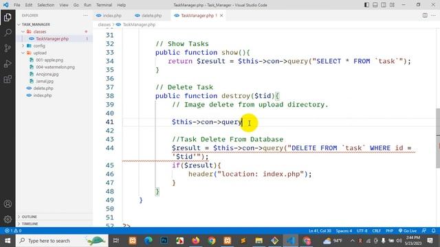Image resolution: width=440 pixels, height=247 pixels.
Task: Change indentation via Spaces: 4
Action: click(x=344, y=231)
